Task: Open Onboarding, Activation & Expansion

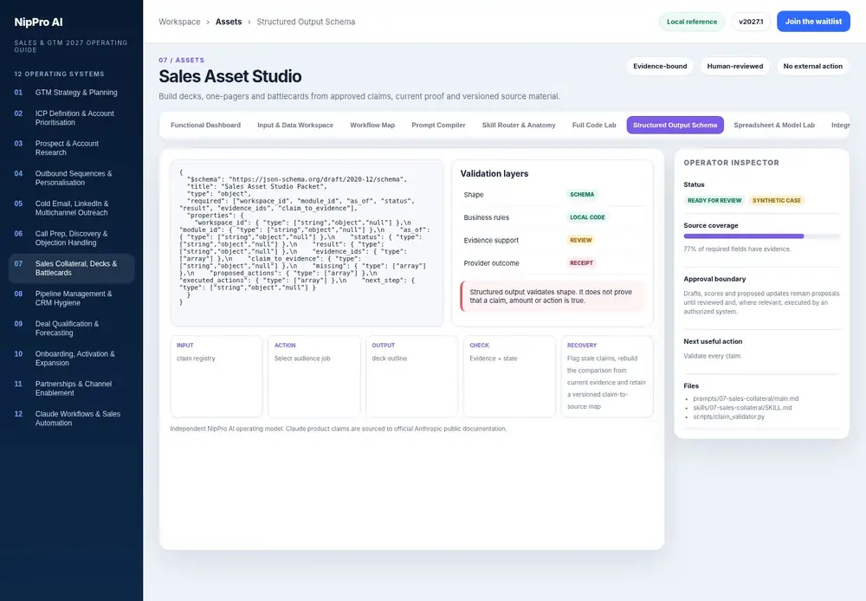Action: pyautogui.click(x=71, y=358)
